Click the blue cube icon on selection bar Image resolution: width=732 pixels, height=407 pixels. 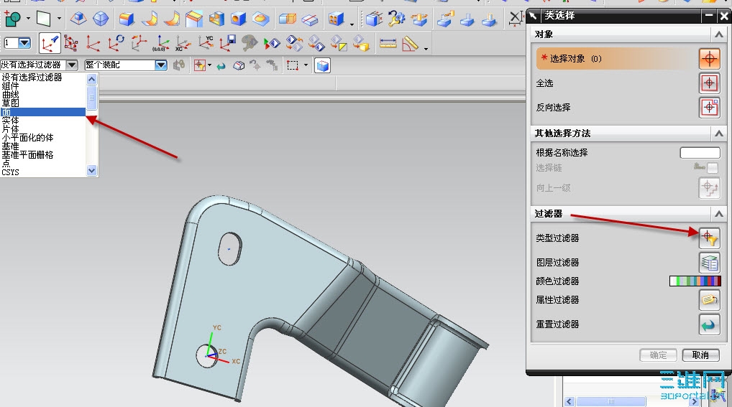tap(323, 65)
